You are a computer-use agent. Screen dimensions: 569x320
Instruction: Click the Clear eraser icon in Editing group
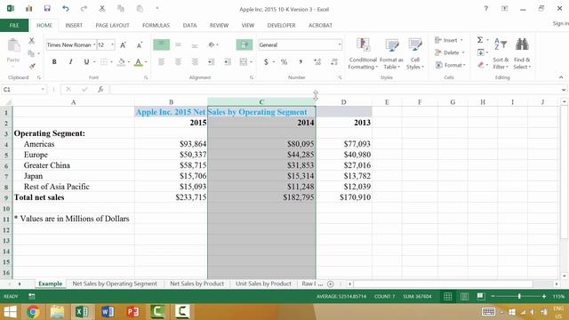(x=480, y=65)
